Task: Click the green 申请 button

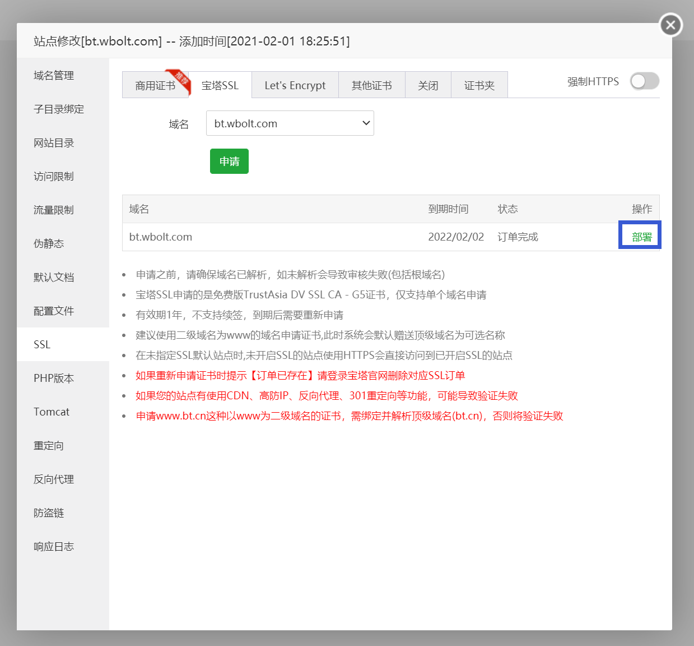Action: tap(229, 161)
